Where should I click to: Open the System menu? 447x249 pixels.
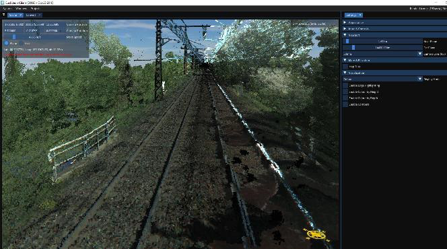[7, 9]
